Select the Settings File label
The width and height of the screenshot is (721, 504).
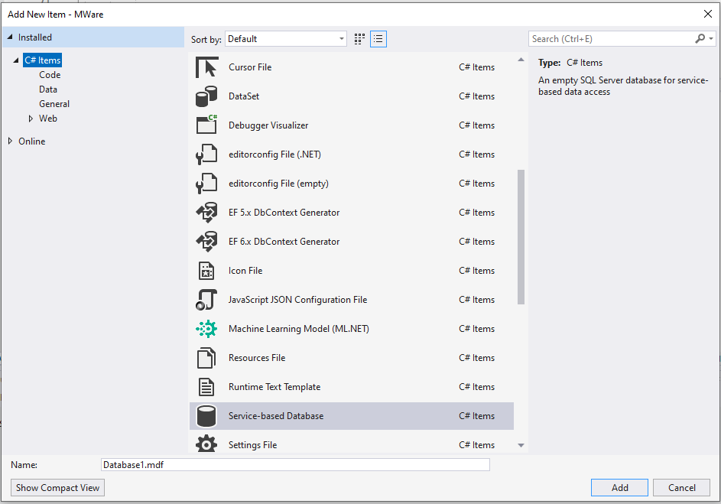(x=253, y=444)
